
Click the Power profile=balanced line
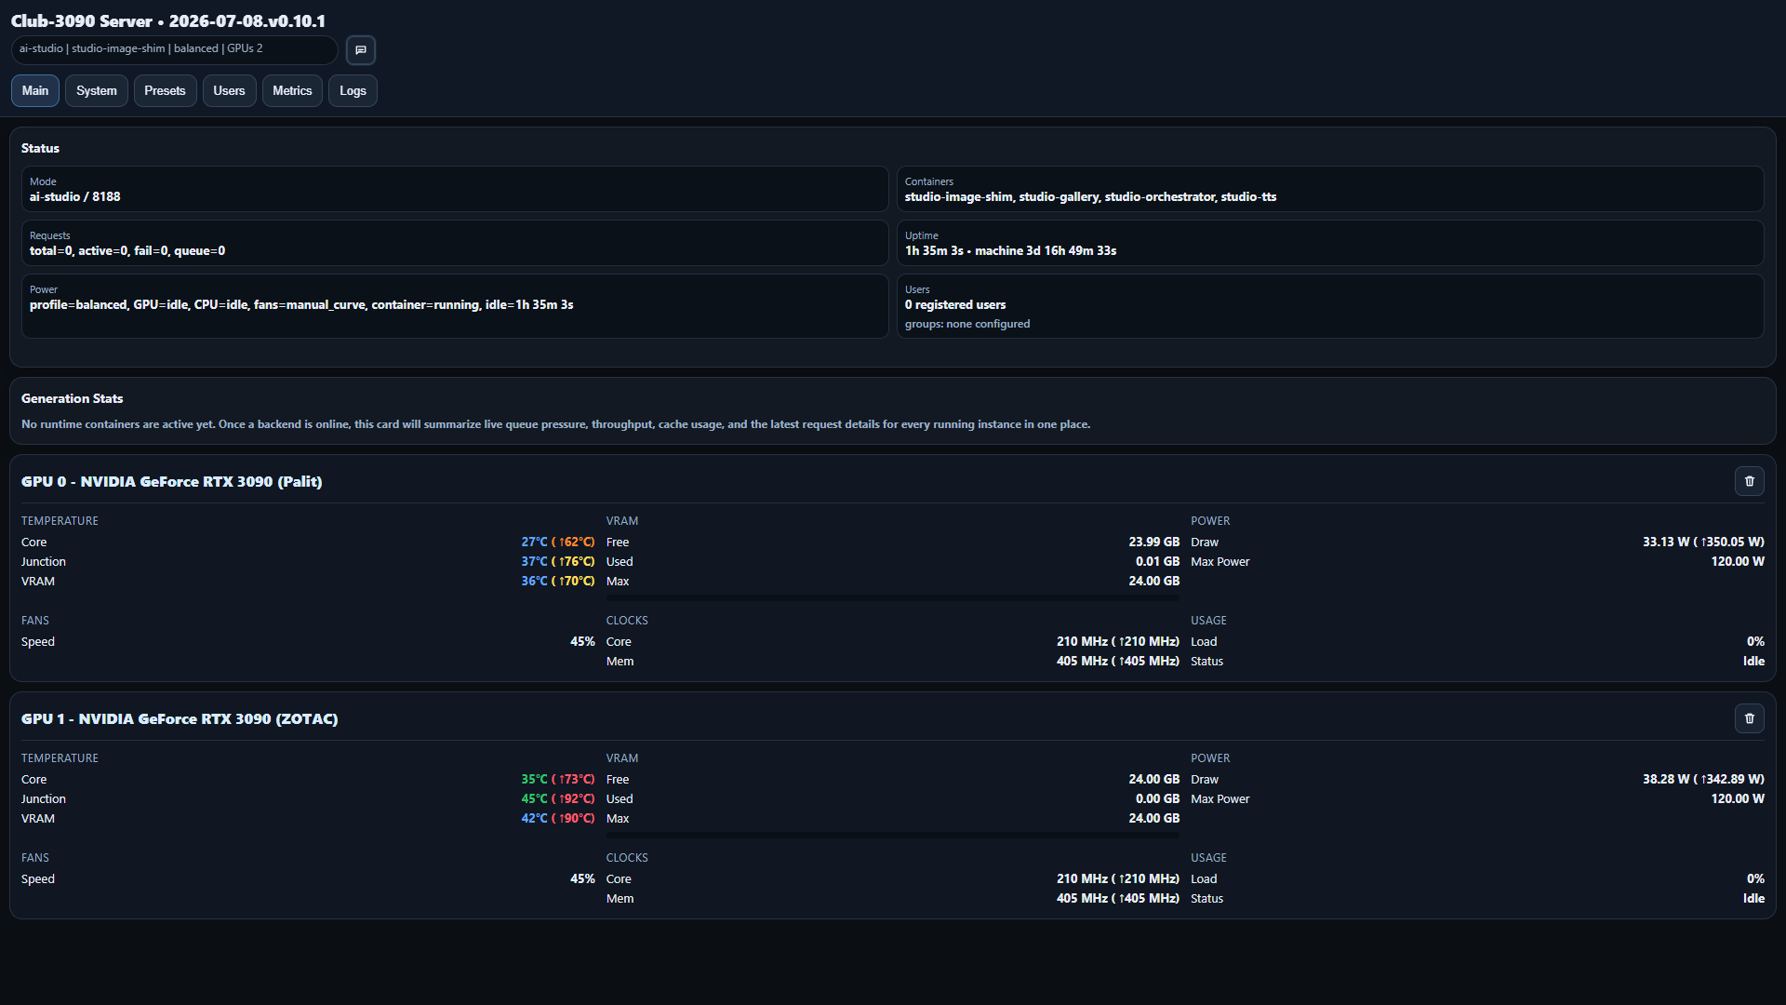[x=301, y=304]
